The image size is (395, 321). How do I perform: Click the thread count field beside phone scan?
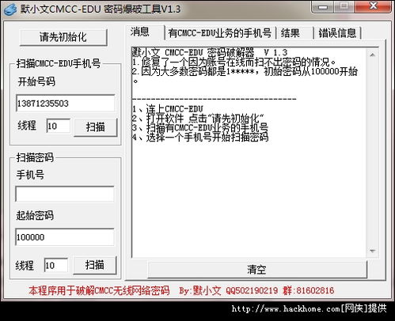tap(58, 126)
